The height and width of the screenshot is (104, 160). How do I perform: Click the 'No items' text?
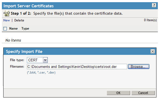(13, 40)
